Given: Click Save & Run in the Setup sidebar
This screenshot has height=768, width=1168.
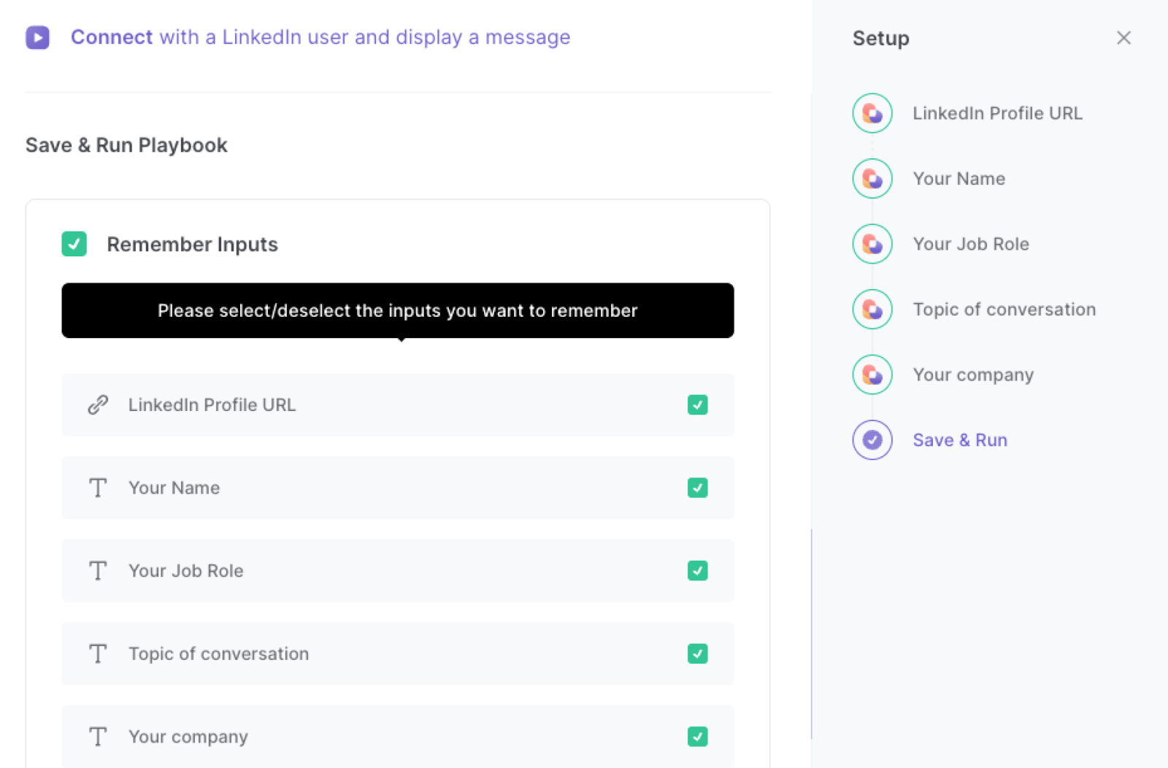Looking at the screenshot, I should tap(959, 439).
